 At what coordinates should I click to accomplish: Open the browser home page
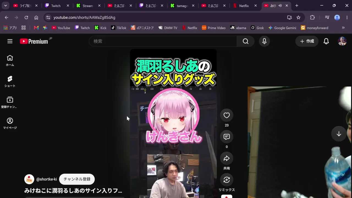36,17
